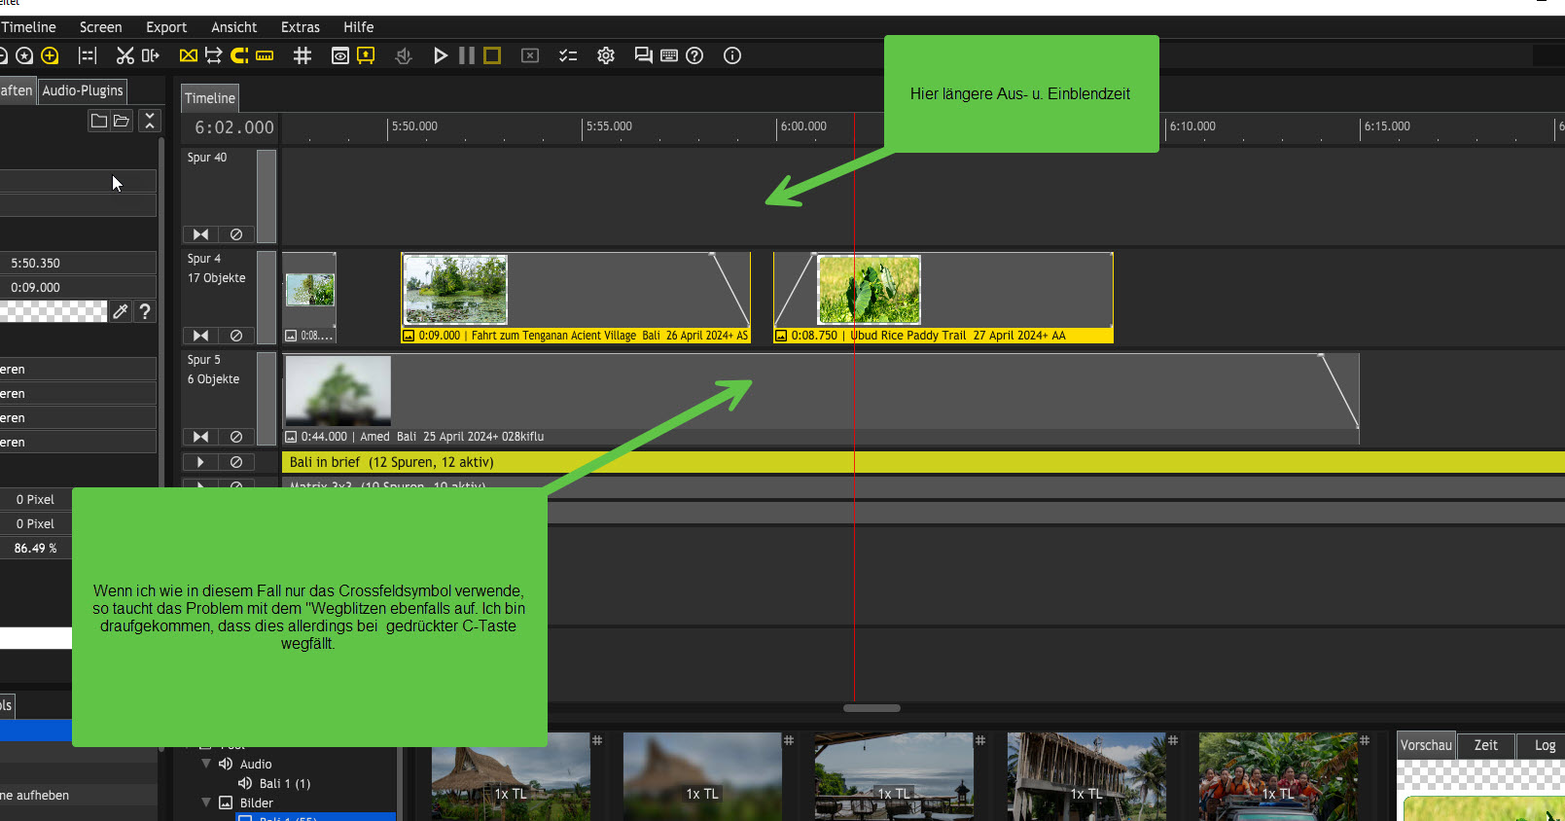Click the yellow presentation screen icon

click(366, 55)
